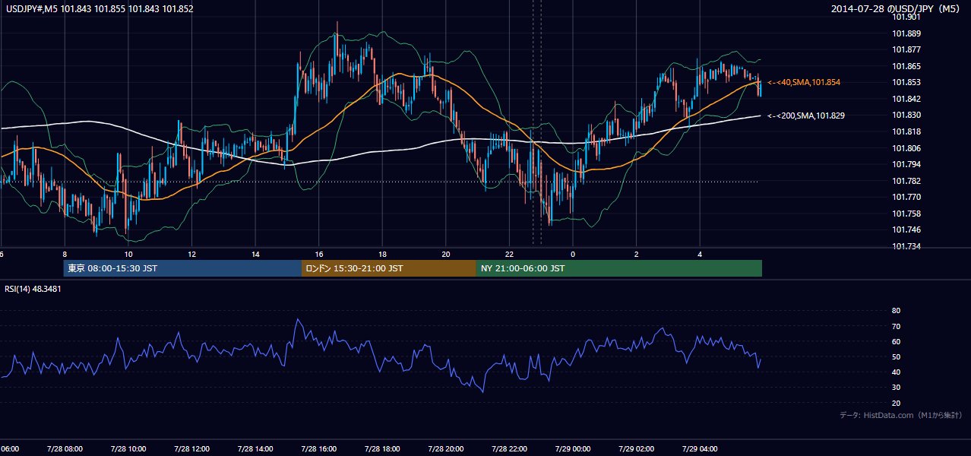Select the NY 21:00-06:00 JST session bar
Image resolution: width=971 pixels, height=456 pixels.
tap(619, 268)
